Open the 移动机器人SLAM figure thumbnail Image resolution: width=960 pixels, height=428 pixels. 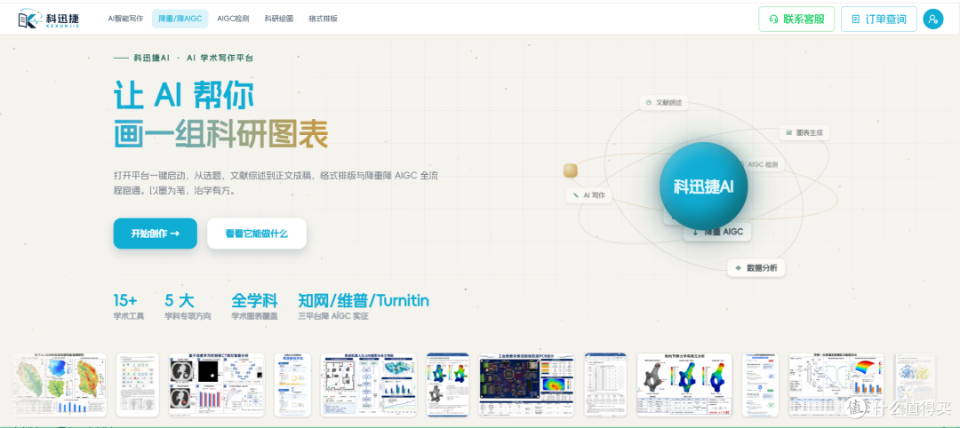369,384
